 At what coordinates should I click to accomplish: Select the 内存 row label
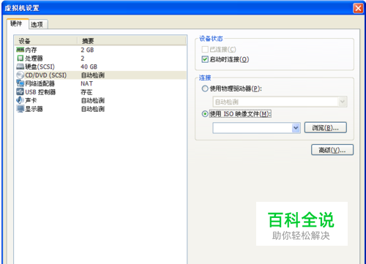pyautogui.click(x=31, y=50)
